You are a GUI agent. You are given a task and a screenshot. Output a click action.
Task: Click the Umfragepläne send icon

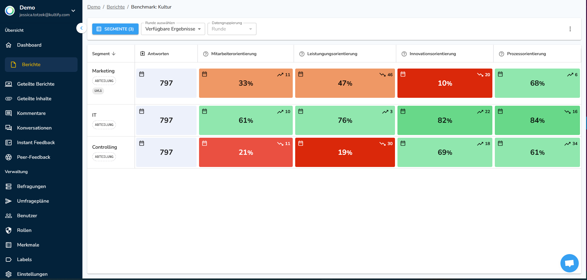9,201
